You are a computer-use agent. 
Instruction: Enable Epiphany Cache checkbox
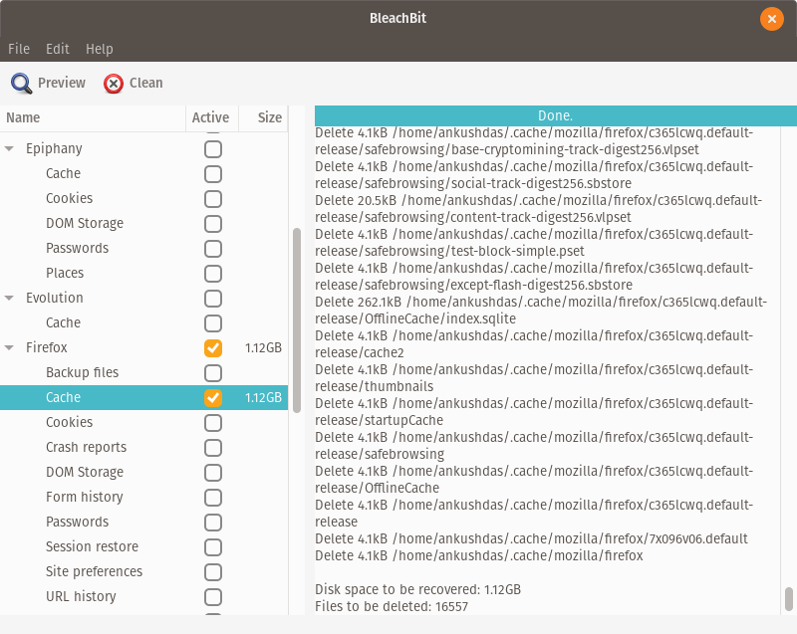coord(213,174)
